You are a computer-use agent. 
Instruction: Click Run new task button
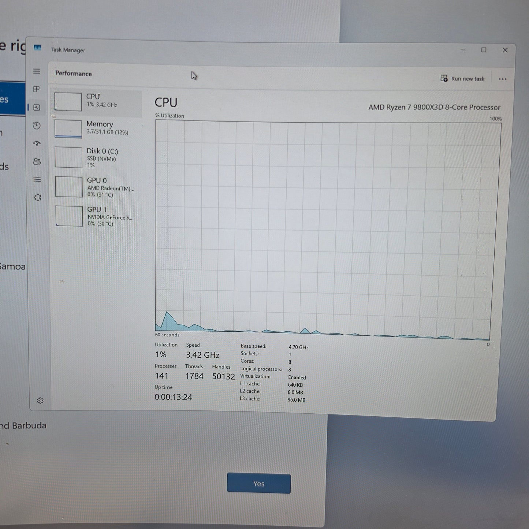pos(462,78)
